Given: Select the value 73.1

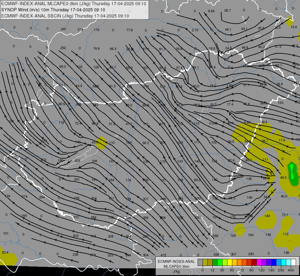Looking at the screenshot, I should pos(285,215).
